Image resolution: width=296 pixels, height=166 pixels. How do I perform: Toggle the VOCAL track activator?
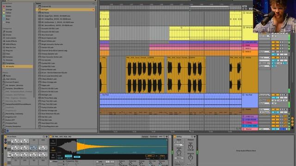[x=275, y=58]
